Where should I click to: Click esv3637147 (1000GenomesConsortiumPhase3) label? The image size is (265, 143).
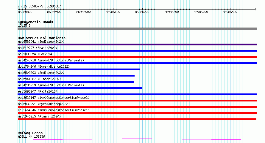54,98
